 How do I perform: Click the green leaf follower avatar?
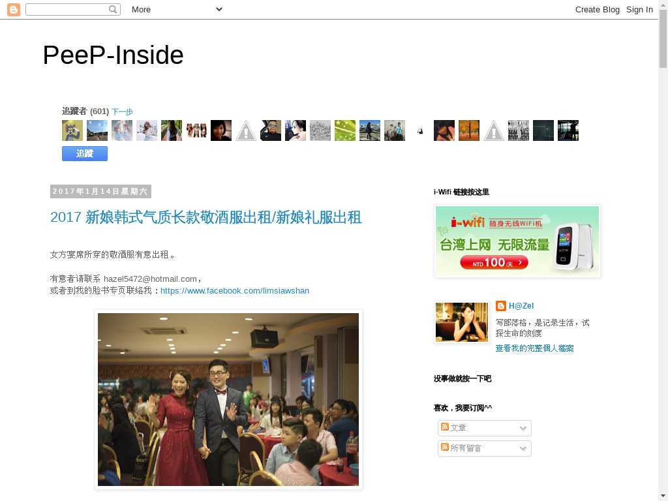(345, 130)
